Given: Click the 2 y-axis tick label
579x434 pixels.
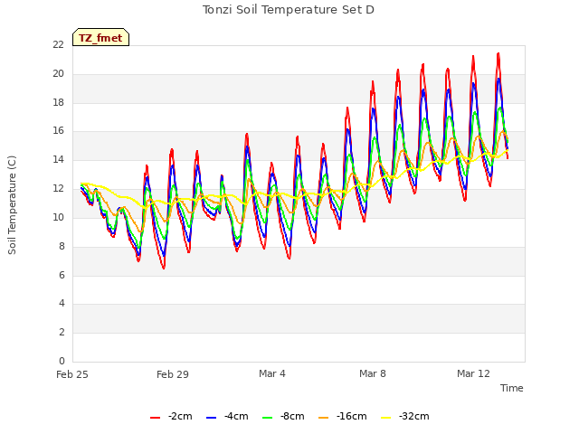Looking at the screenshot, I should [62, 332].
